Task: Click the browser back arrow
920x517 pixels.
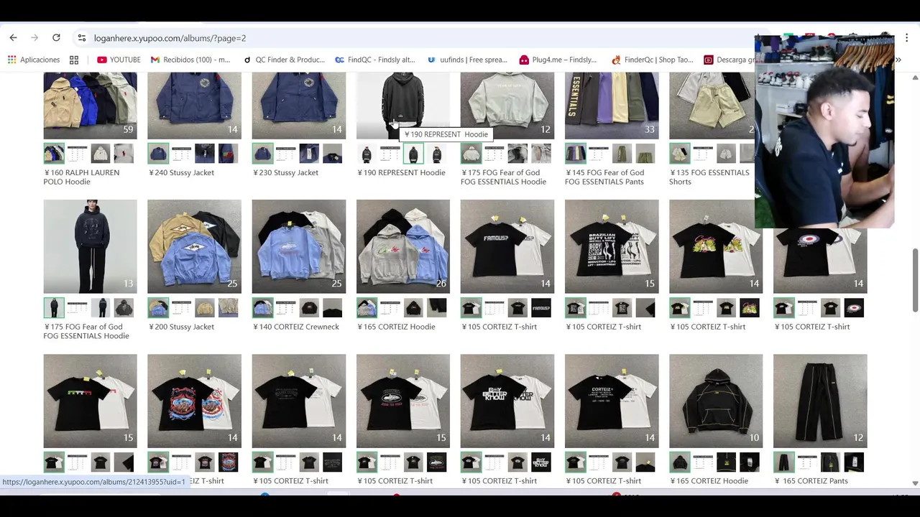Action: click(x=13, y=38)
